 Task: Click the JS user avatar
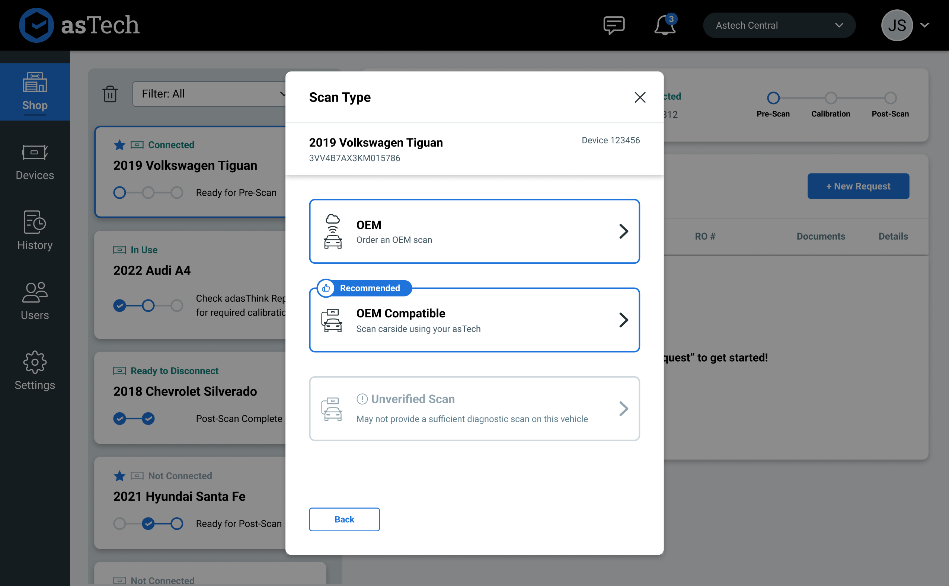[x=897, y=25]
